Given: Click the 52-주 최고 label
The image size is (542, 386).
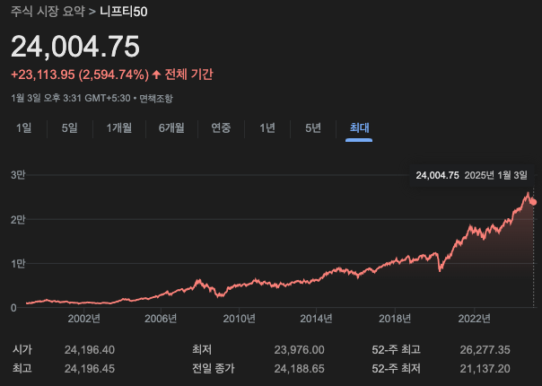Looking at the screenshot, I should 397,350.
